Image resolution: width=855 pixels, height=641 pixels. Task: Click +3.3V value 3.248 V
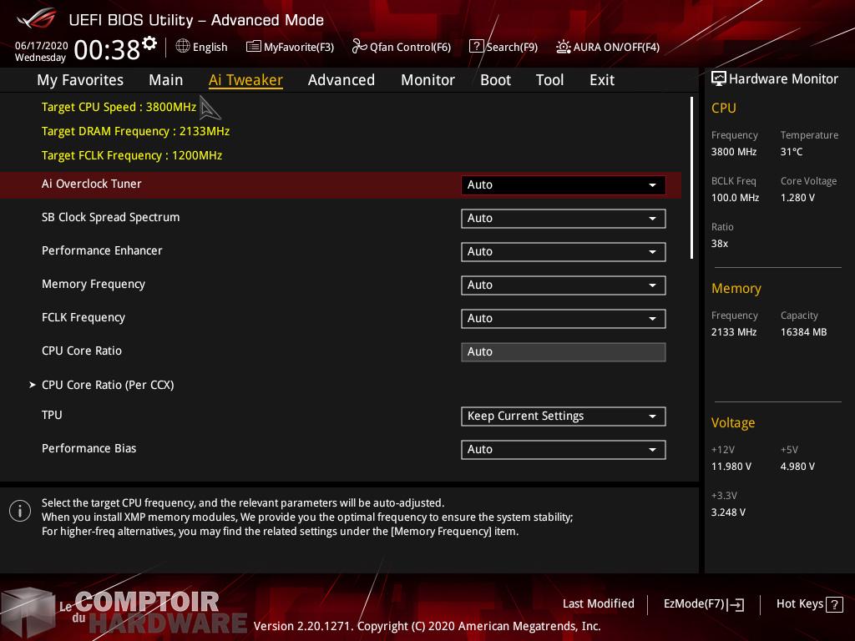728,512
